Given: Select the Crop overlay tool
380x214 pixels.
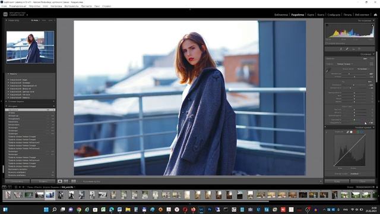Looking at the screenshot, I should 341,49.
